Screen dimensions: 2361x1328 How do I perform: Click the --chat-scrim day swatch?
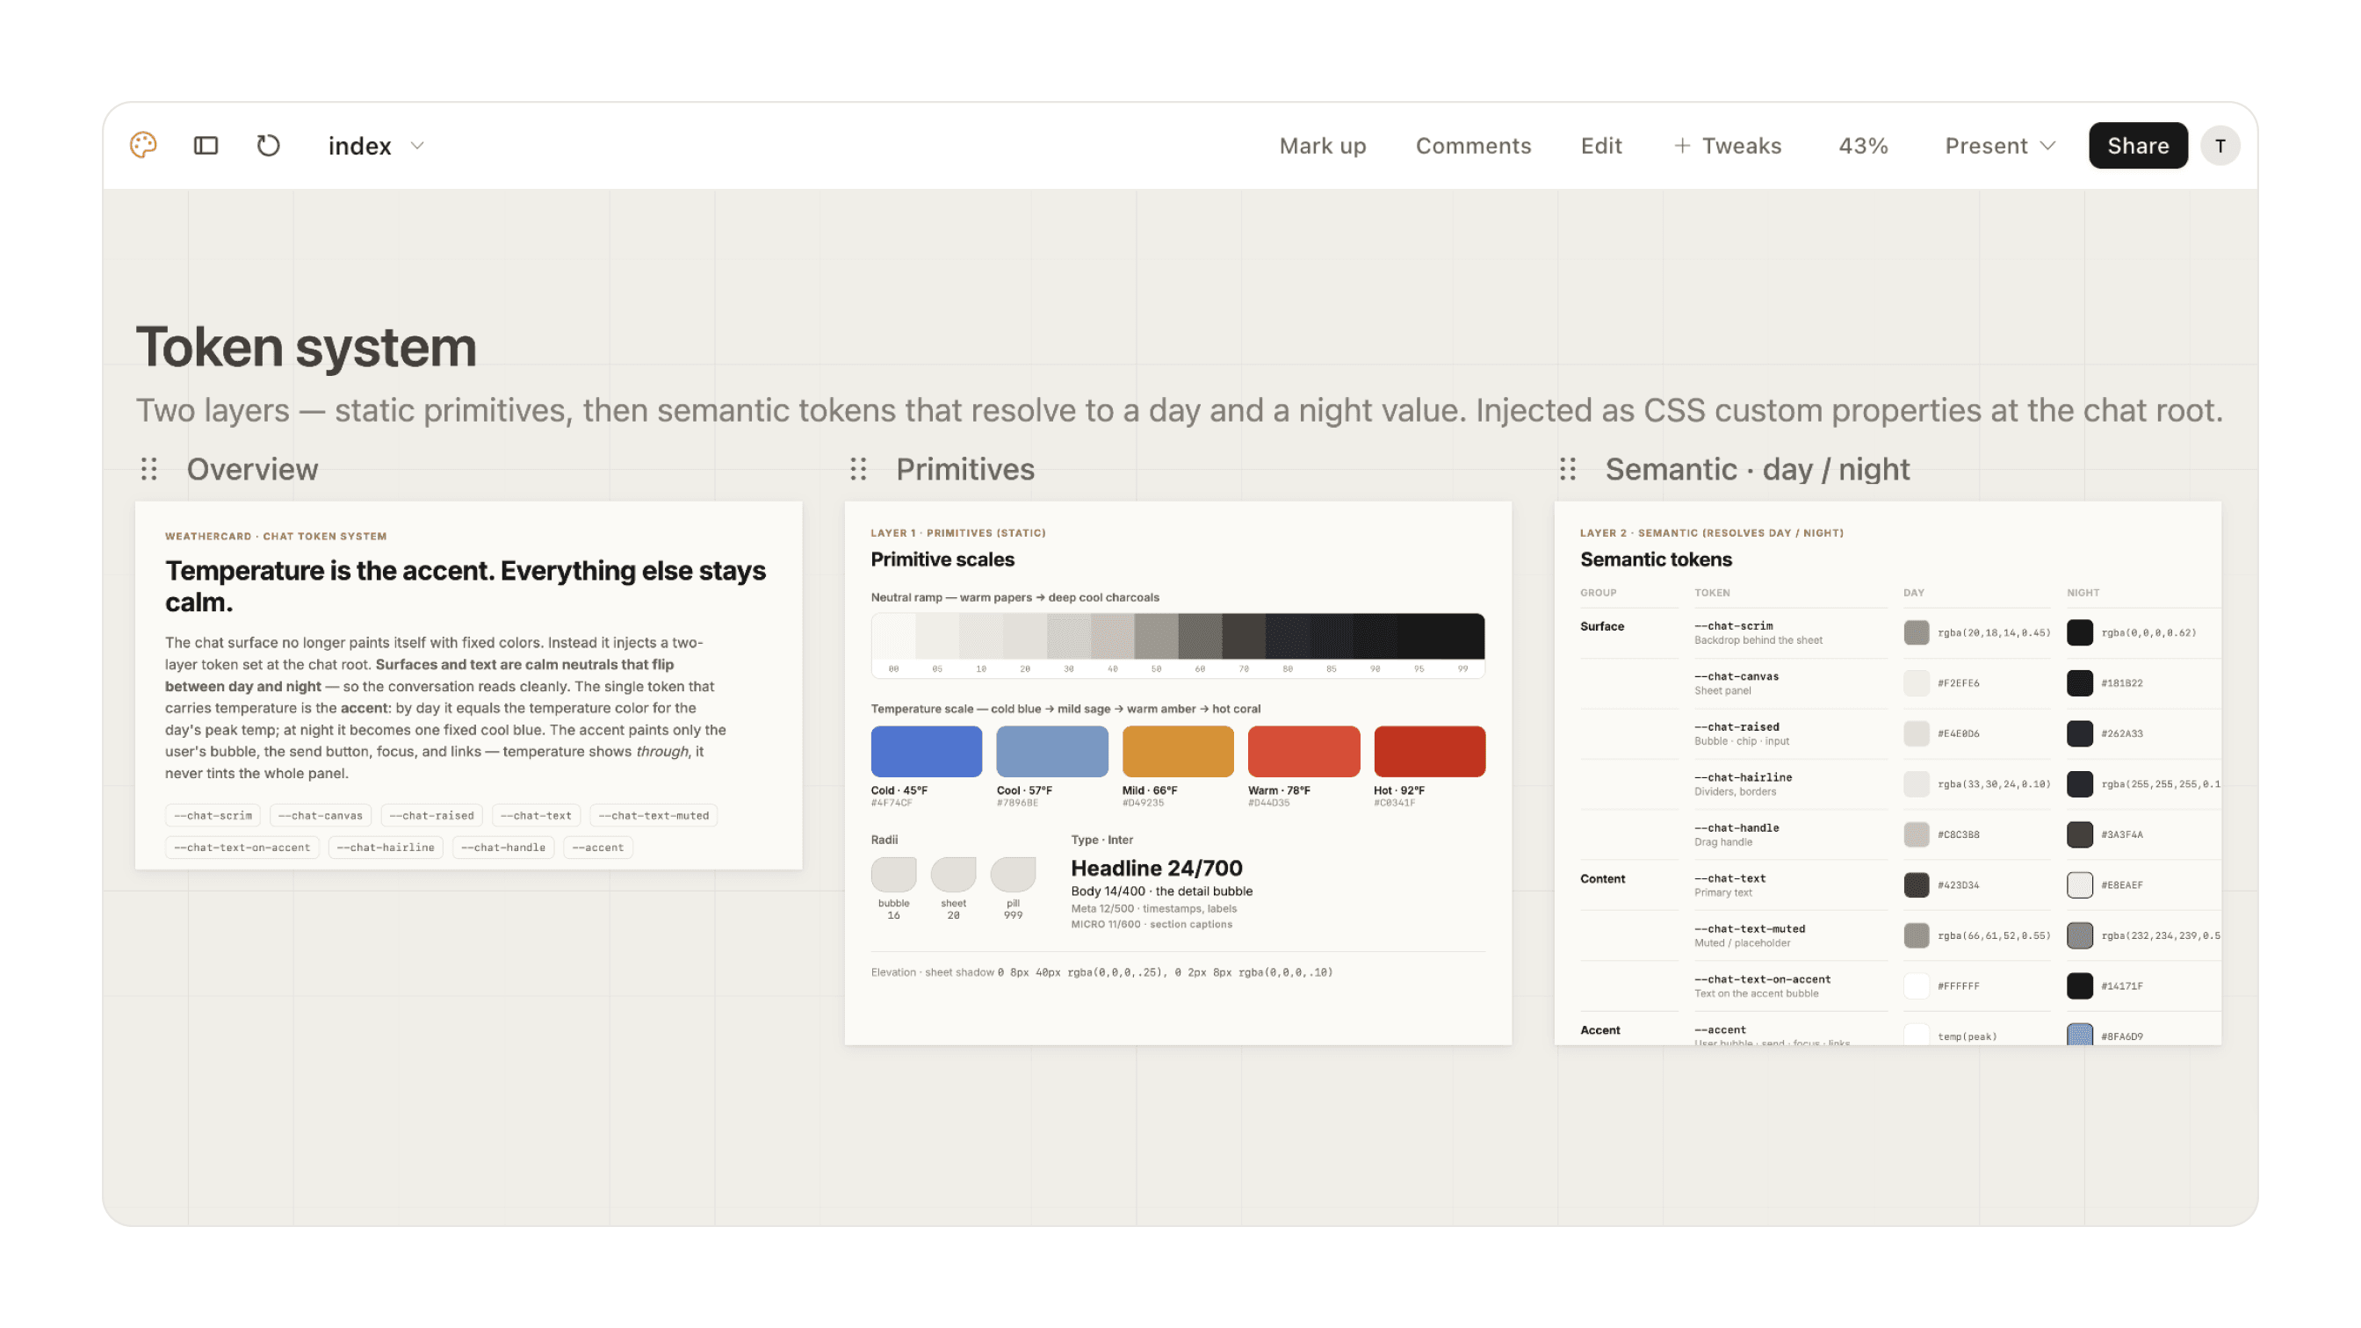click(1916, 632)
